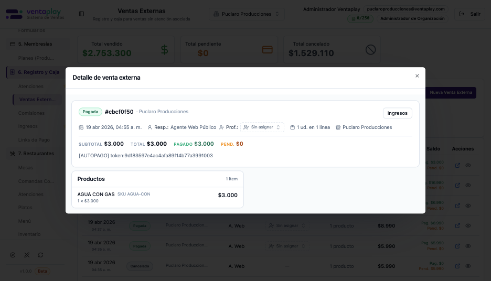
Task: Open Comisiones in the sidebar
Action: [x=31, y=113]
